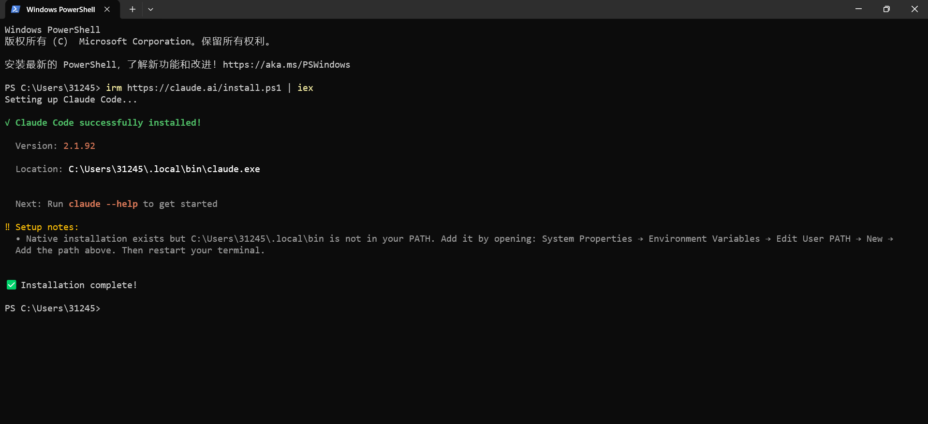The width and height of the screenshot is (928, 424).
Task: Click the green successfully installed check mark
Action: pyautogui.click(x=7, y=123)
